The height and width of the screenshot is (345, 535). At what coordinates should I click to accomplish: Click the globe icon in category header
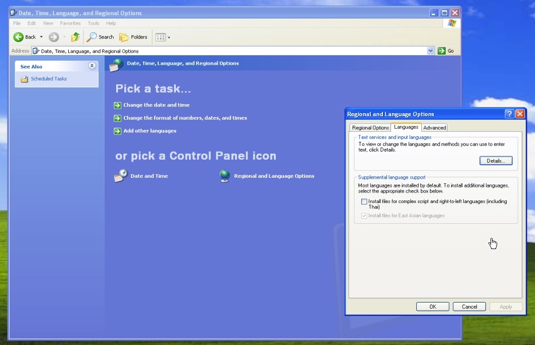[116, 65]
